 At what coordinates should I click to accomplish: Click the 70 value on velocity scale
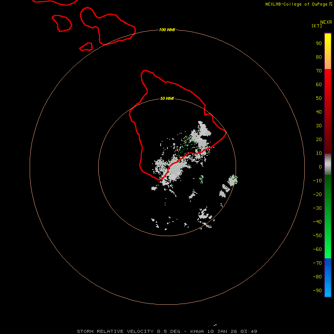pos(319,71)
